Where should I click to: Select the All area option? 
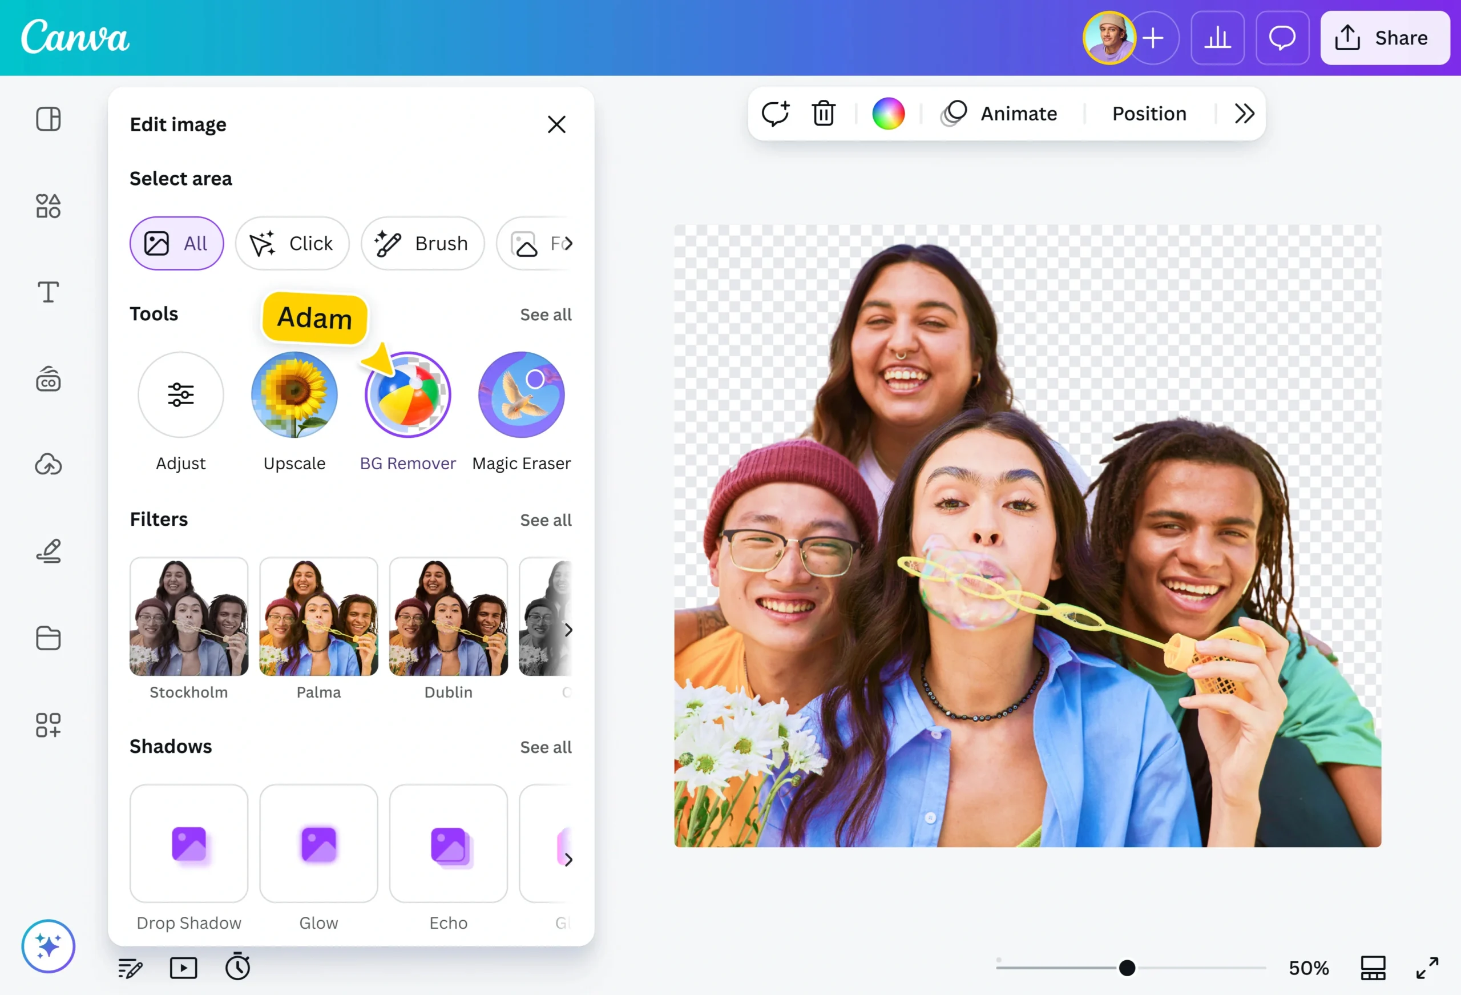[177, 243]
